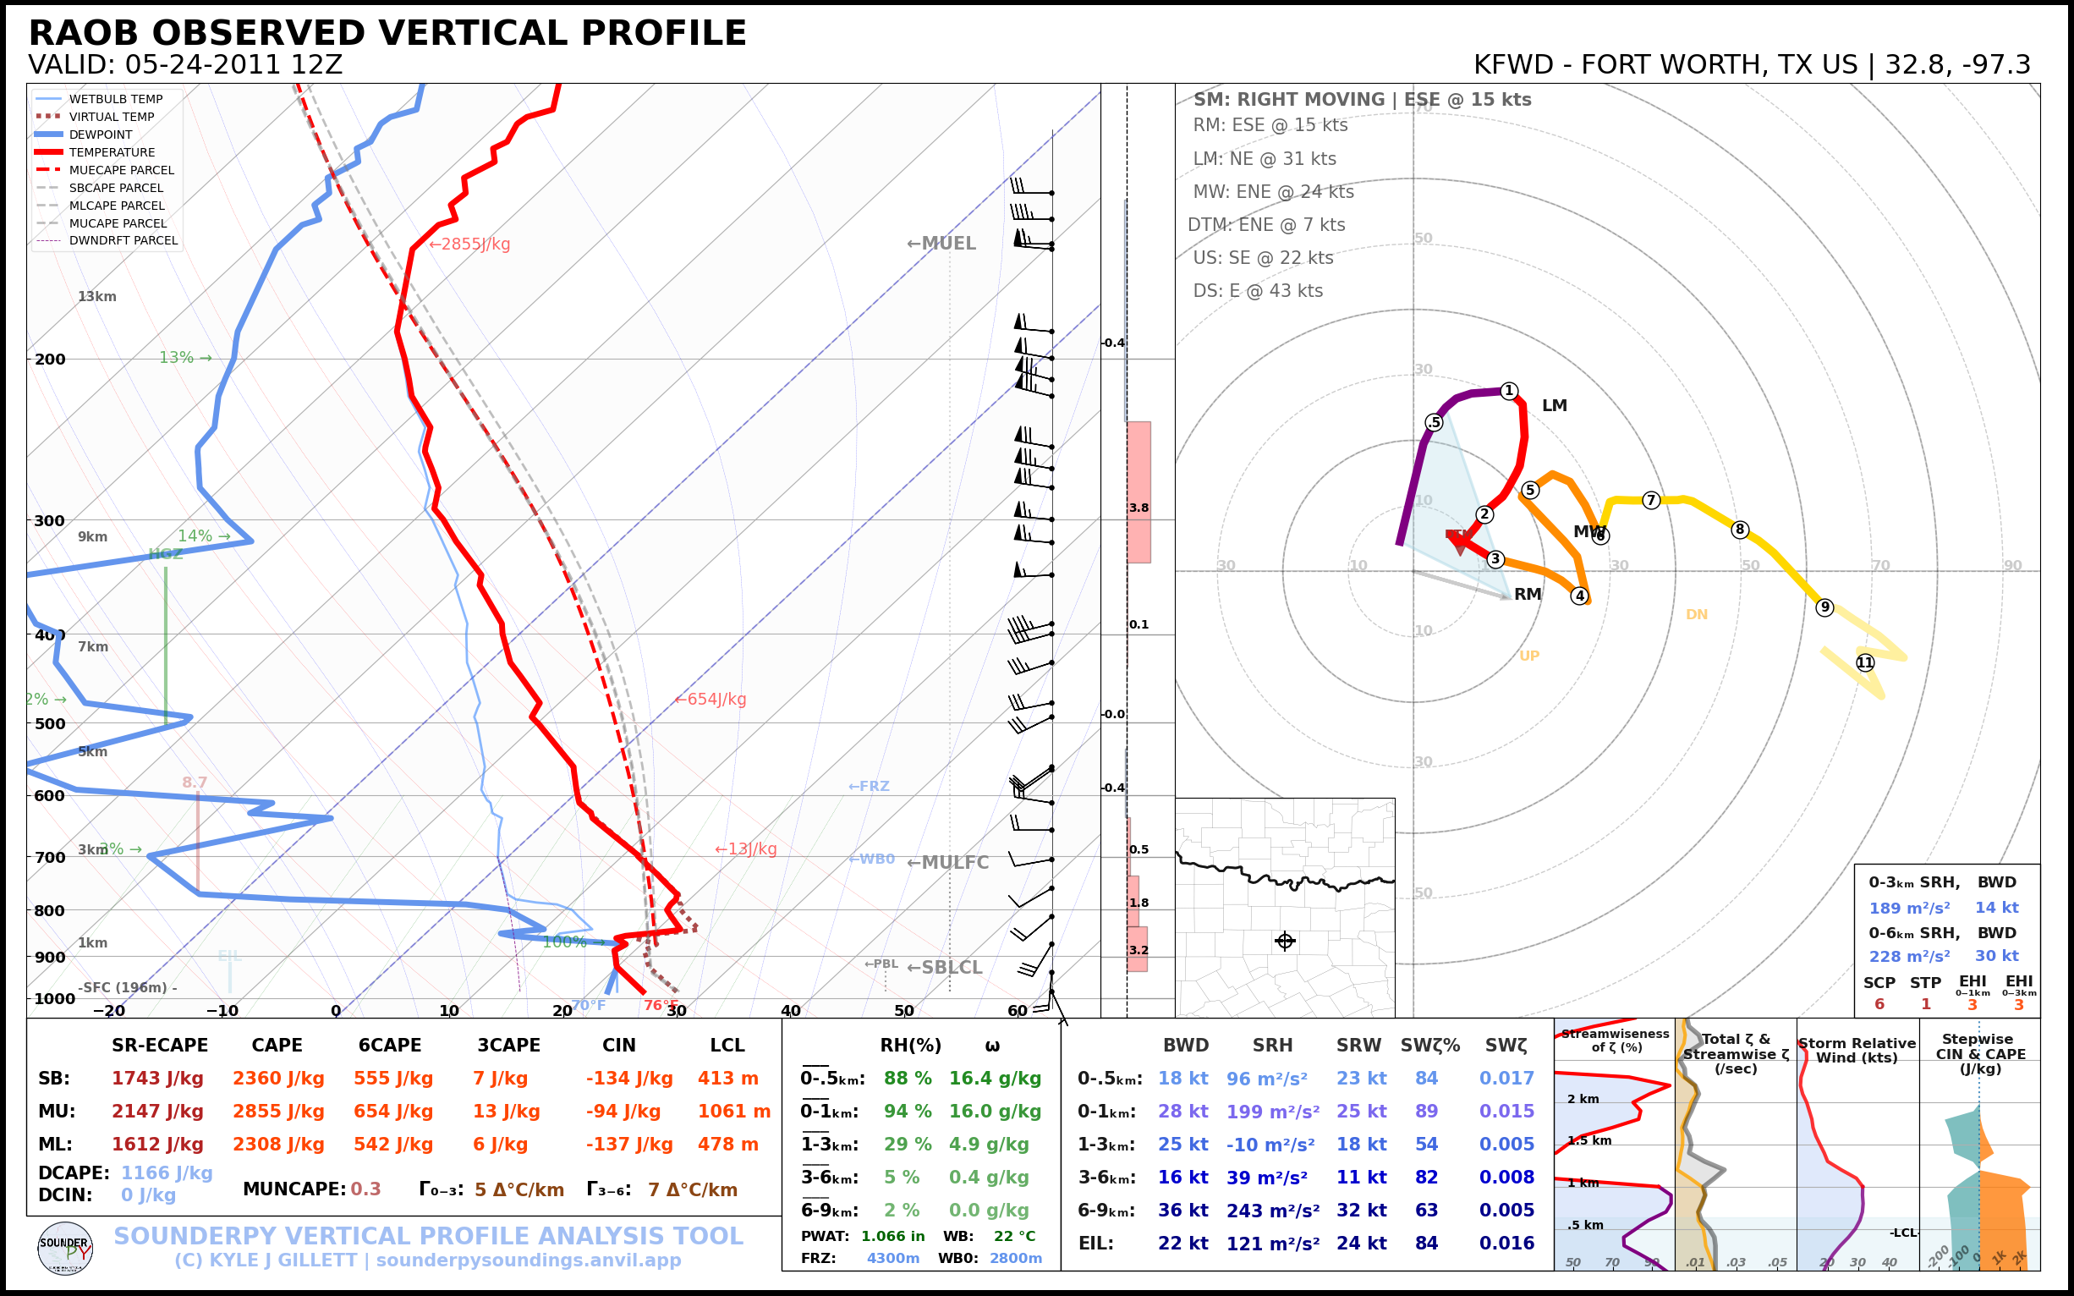The image size is (2074, 1296).
Task: Click the circled 1 km hodograph marker
Action: click(1509, 391)
